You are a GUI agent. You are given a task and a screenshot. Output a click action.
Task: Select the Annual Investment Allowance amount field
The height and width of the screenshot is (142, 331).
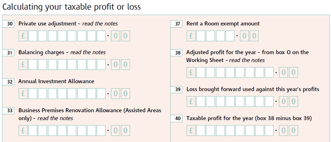pyautogui.click(x=67, y=94)
